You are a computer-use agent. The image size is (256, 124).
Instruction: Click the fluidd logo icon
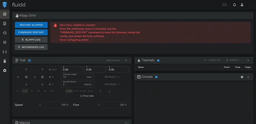tap(5, 5)
